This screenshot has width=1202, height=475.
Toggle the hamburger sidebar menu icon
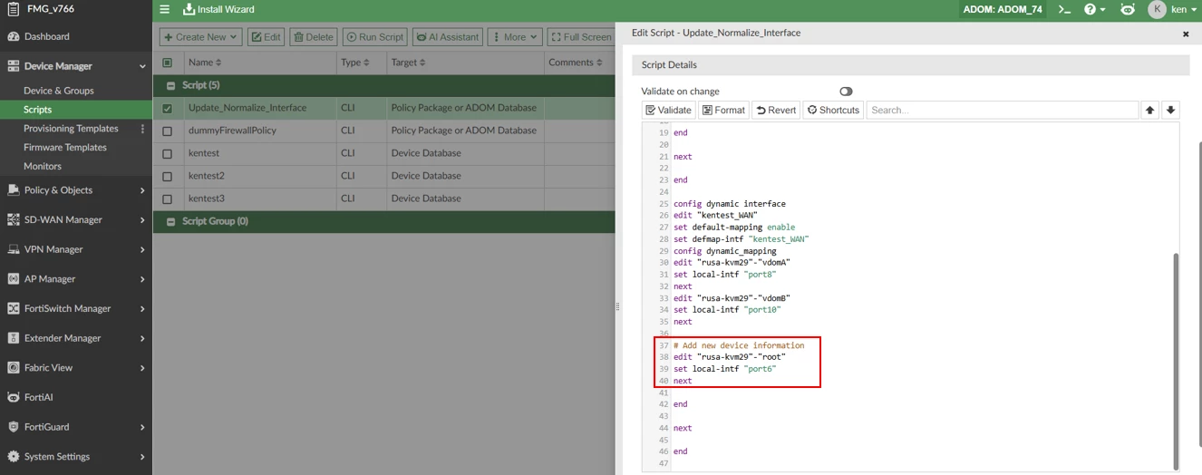[x=164, y=9]
